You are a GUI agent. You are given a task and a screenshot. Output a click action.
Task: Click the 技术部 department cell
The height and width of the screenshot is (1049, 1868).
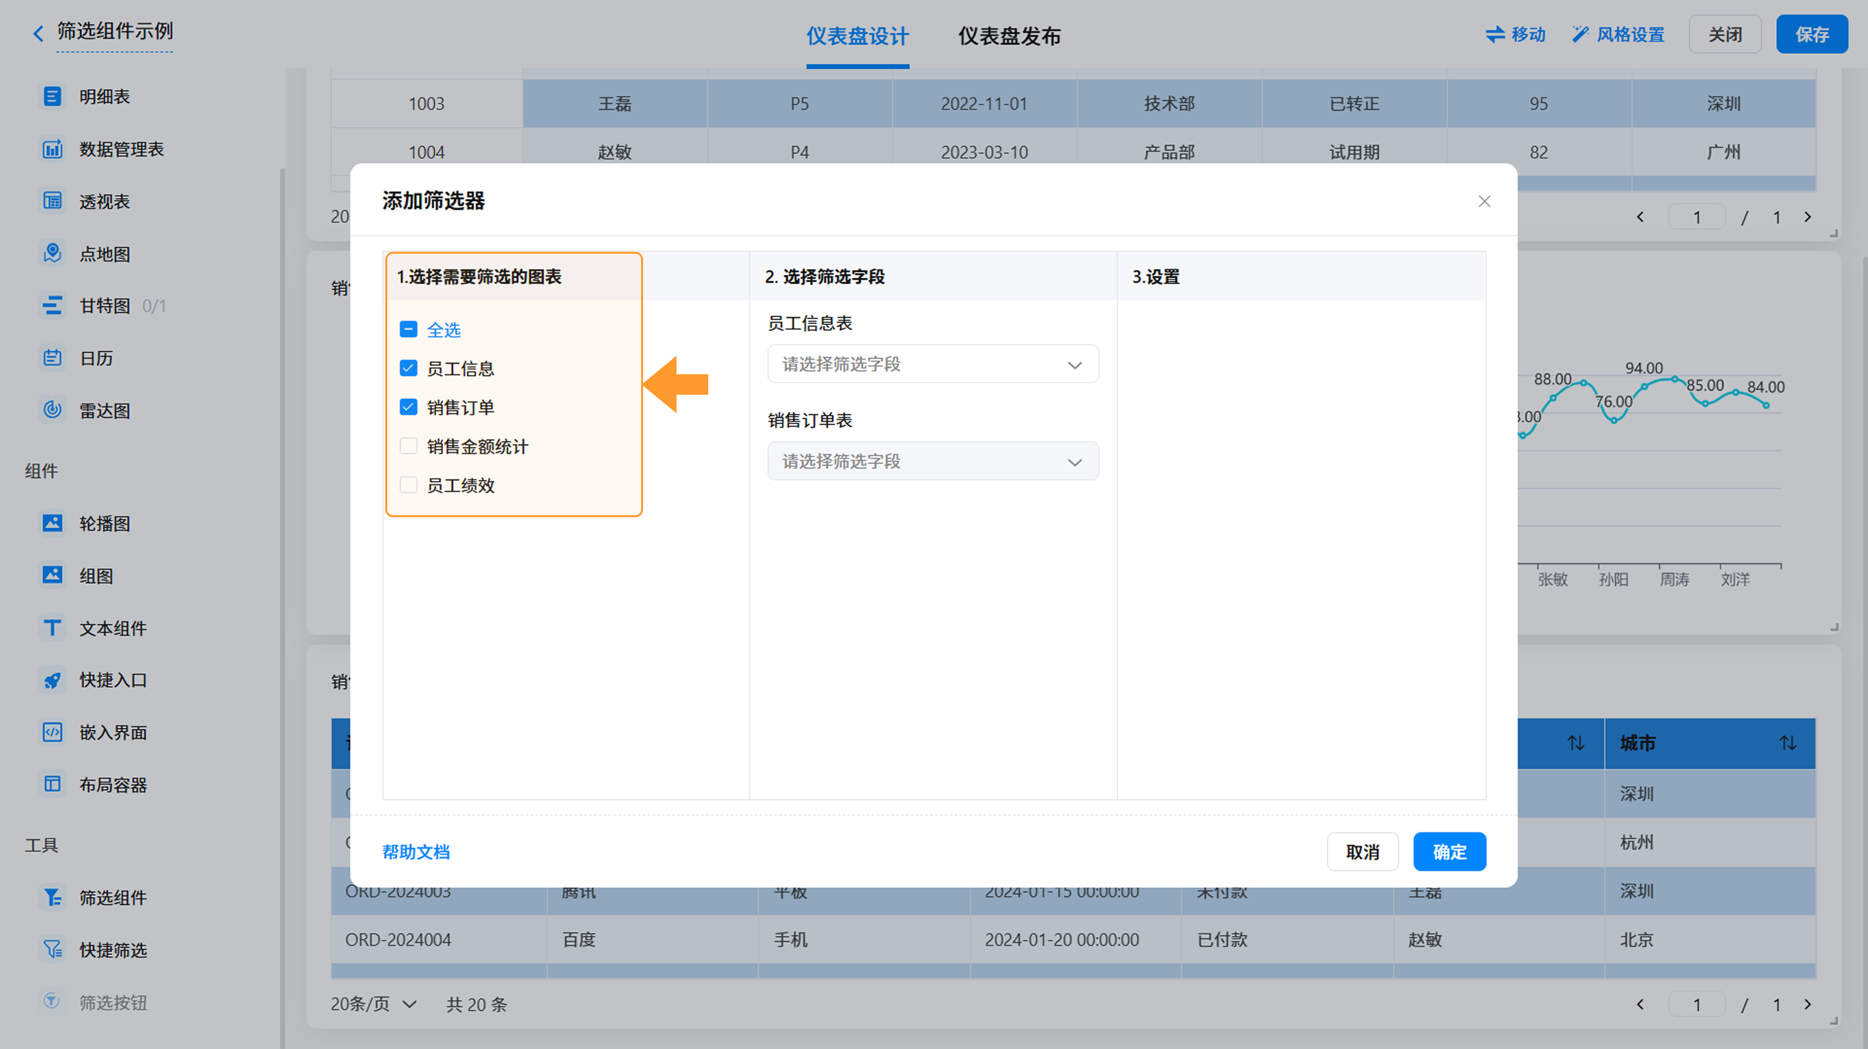tap(1169, 104)
